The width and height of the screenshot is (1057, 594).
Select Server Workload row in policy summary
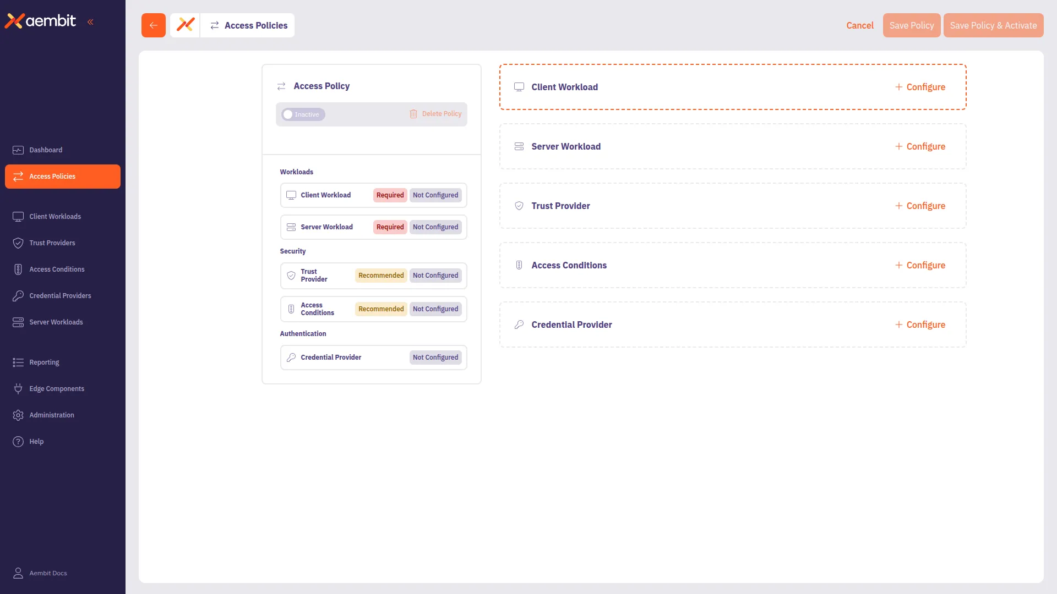[374, 227]
